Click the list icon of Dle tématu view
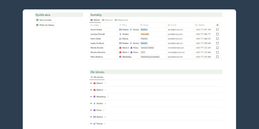The height and width of the screenshot is (129, 259). [x=91, y=77]
